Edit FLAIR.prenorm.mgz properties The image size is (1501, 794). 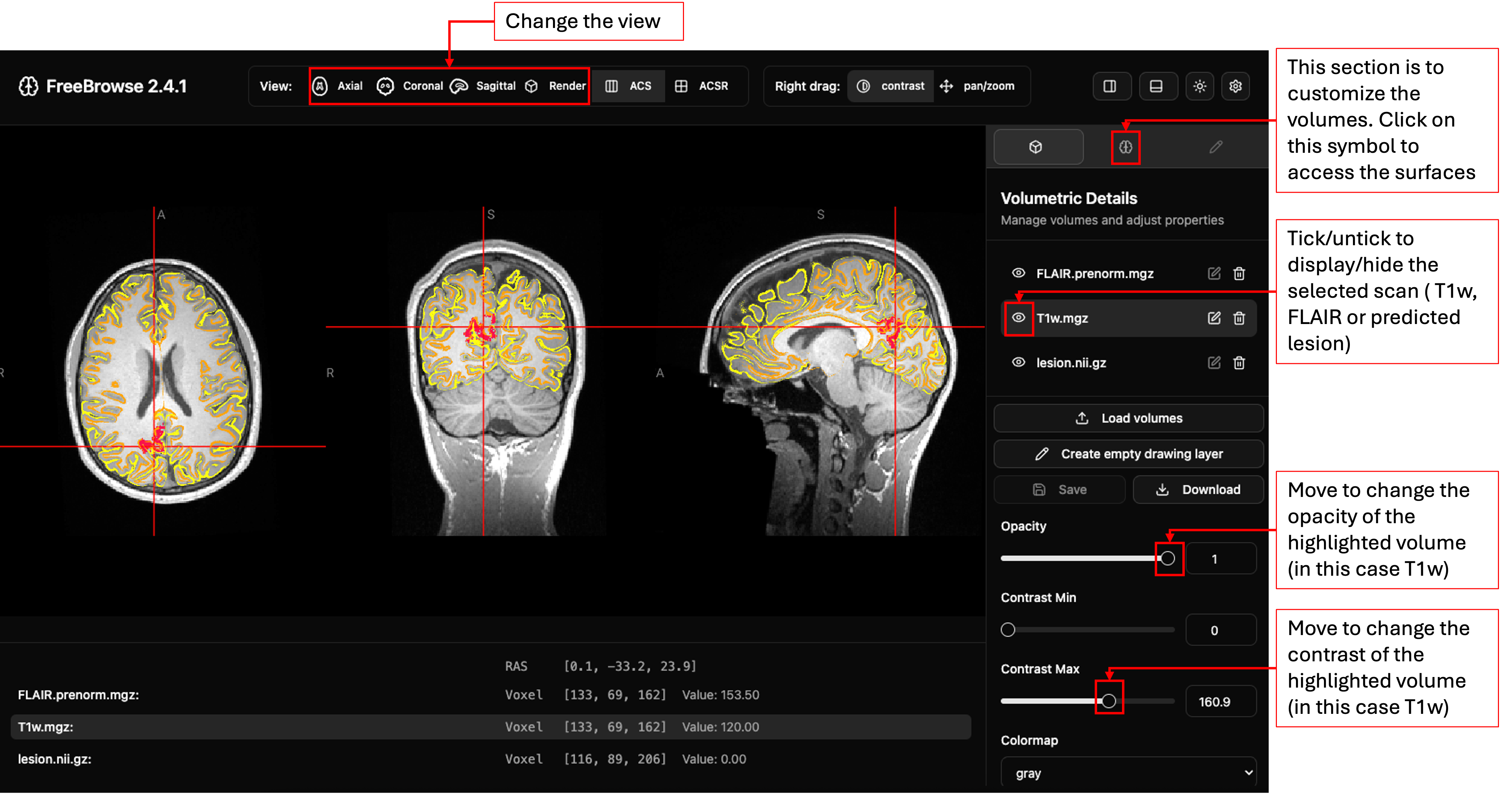[1214, 273]
